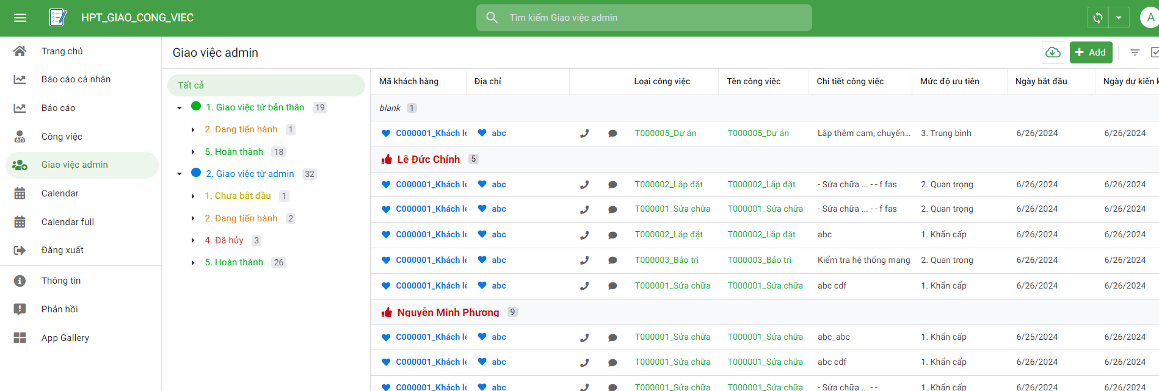Screen dimensions: 1159x391
Task: Open the Calendar full menu item
Action: coord(67,222)
